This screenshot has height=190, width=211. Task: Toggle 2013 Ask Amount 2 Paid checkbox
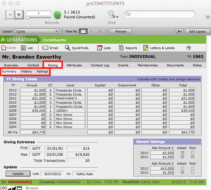192,168
